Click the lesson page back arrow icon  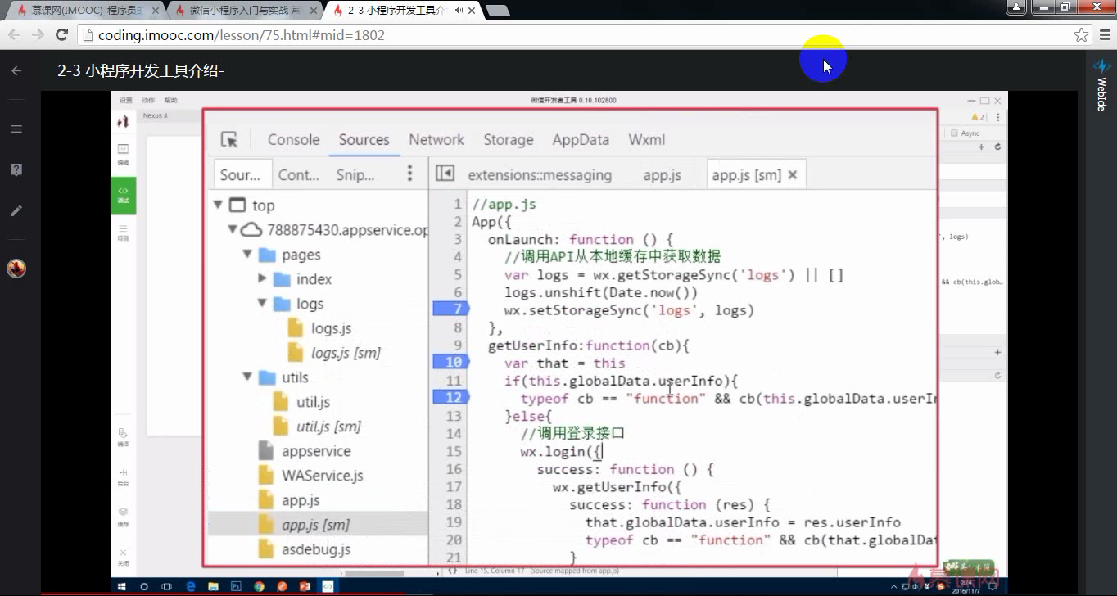tap(16, 71)
